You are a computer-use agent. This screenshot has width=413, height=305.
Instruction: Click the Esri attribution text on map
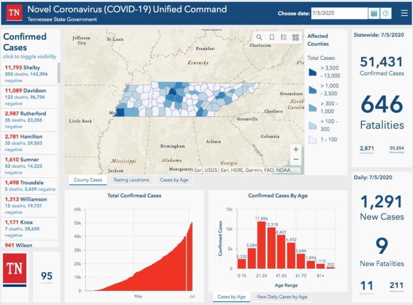click(x=234, y=170)
